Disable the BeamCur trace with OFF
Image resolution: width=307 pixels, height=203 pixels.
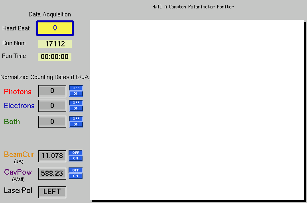76,153
